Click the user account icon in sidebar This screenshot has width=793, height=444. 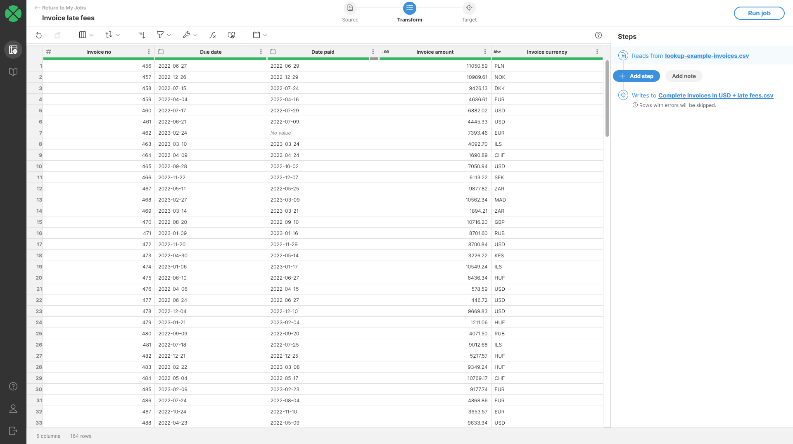pos(13,409)
